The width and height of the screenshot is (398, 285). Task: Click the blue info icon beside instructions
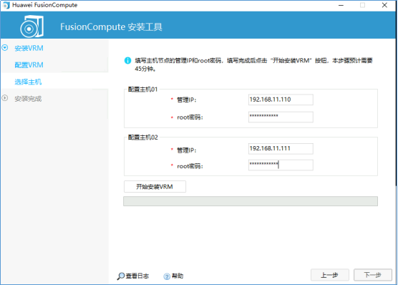point(127,60)
